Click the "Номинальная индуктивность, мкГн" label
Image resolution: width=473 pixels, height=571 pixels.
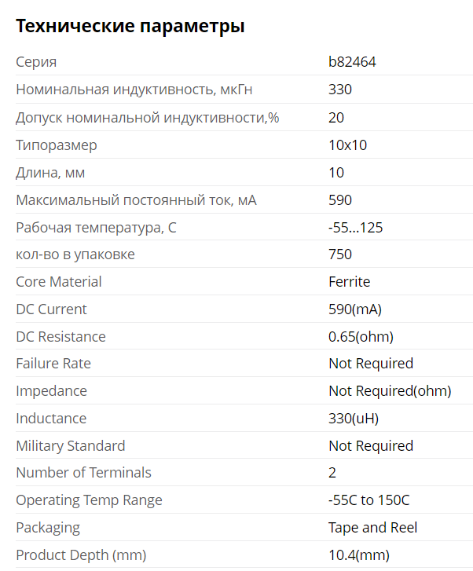(x=134, y=90)
